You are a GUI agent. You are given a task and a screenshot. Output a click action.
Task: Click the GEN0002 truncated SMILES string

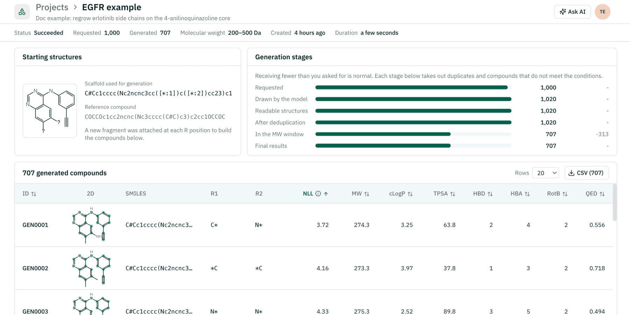point(159,268)
